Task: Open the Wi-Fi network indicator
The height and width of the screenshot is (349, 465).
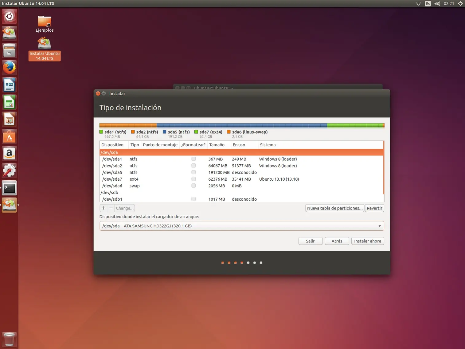Action: [x=418, y=3]
